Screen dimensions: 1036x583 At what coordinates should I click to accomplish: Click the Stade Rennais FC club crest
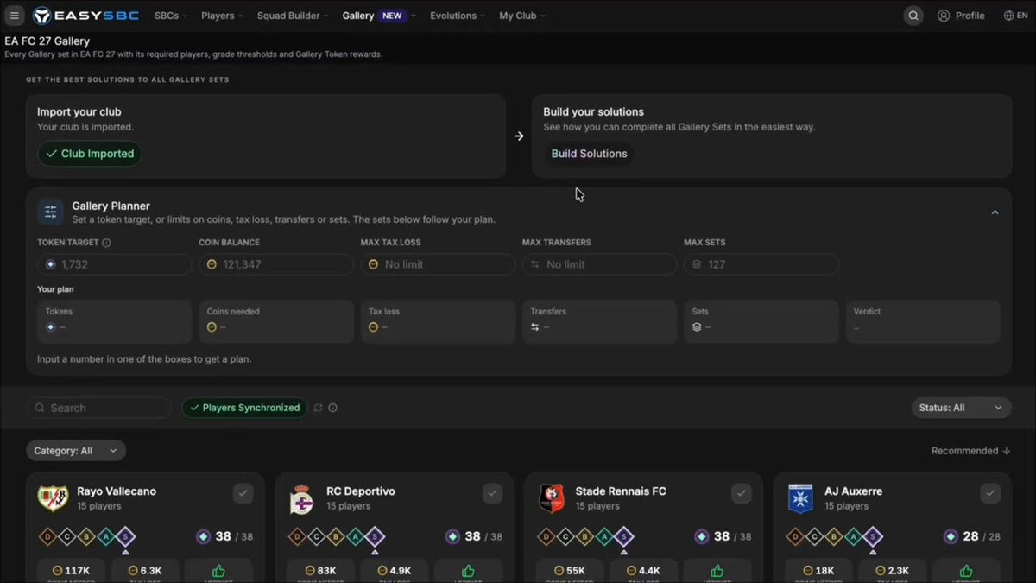pyautogui.click(x=552, y=498)
